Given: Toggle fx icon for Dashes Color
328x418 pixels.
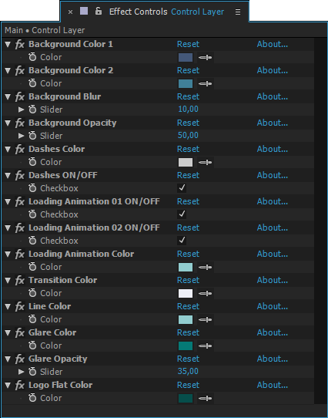Looking at the screenshot, I should click(20, 149).
